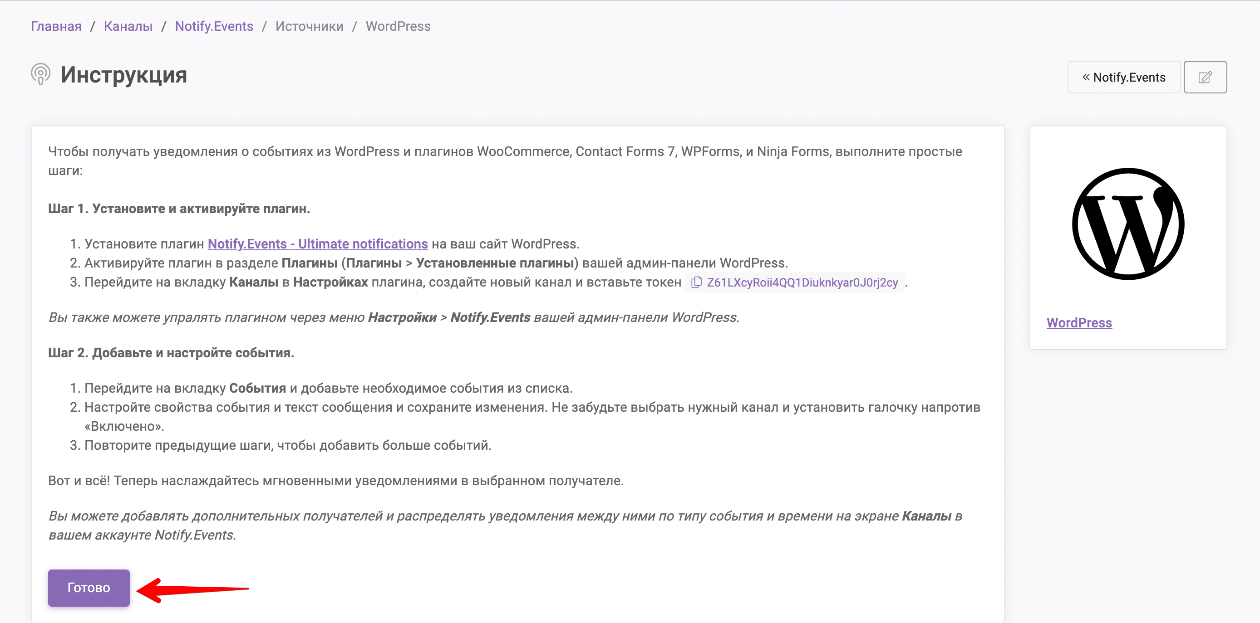Click the edit pencil icon button

pyautogui.click(x=1205, y=77)
